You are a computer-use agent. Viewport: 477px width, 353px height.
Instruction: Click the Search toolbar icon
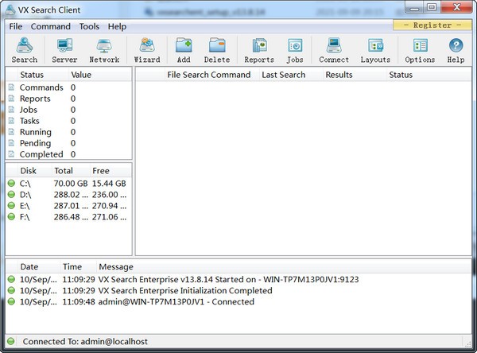tap(25, 50)
